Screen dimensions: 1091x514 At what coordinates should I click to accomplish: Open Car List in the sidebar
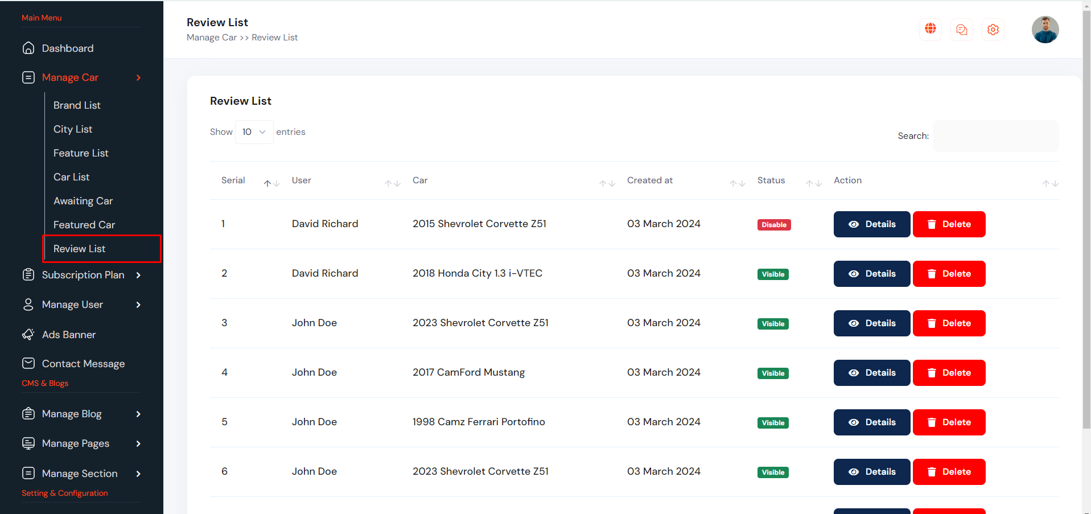[71, 177]
